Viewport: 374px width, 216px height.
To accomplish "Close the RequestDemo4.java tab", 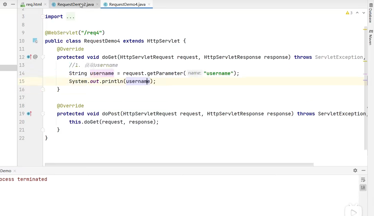I will 149,4.
